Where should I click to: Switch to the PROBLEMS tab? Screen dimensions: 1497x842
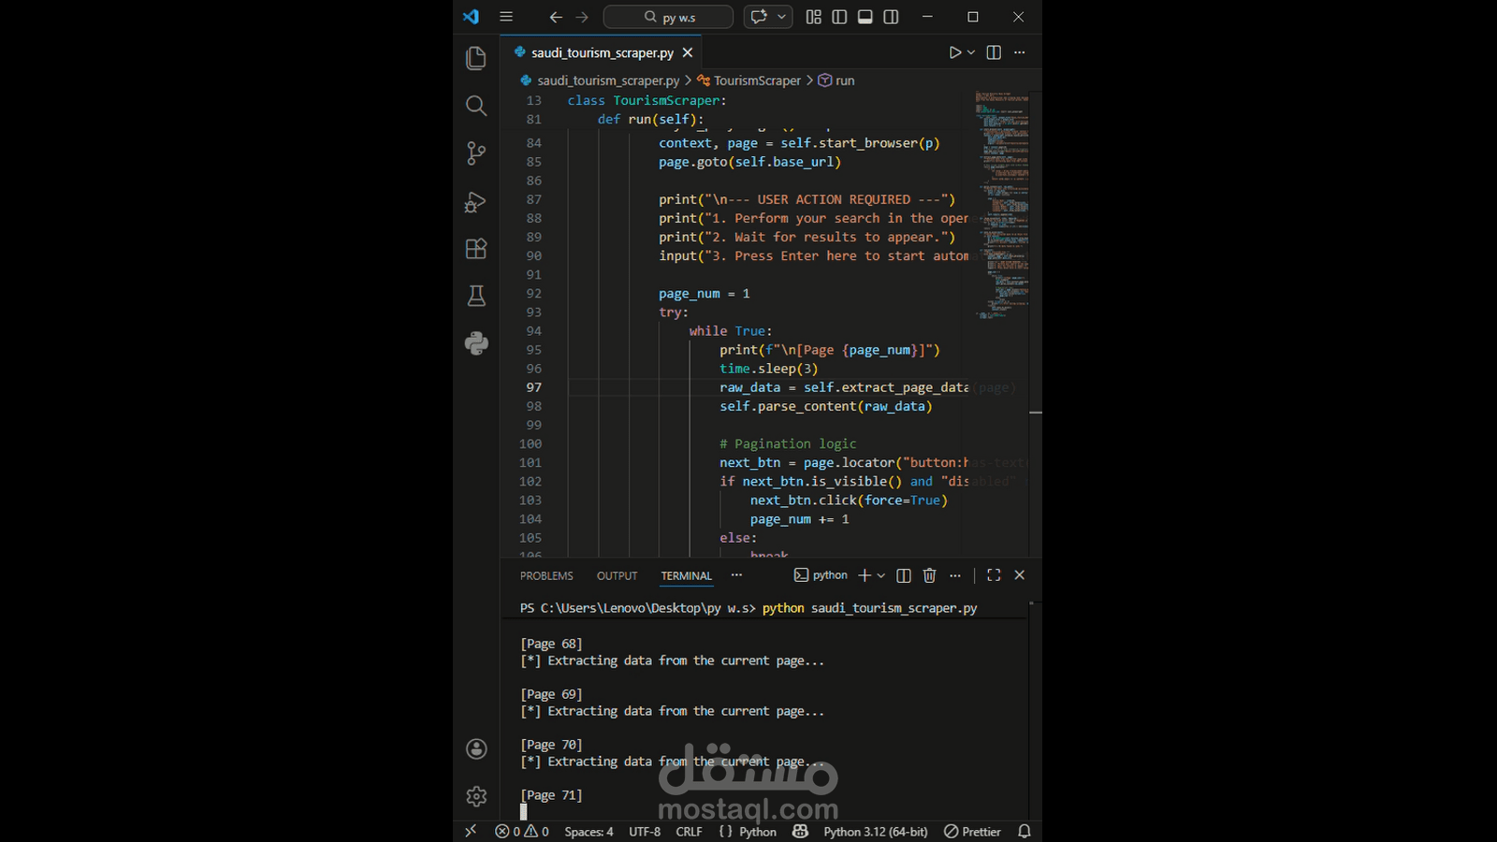(x=545, y=575)
